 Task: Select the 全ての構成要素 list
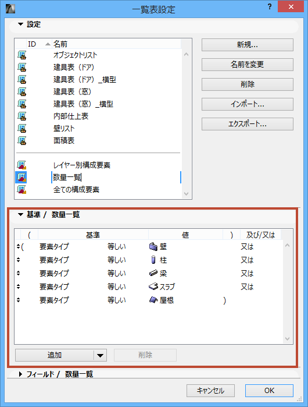76,190
